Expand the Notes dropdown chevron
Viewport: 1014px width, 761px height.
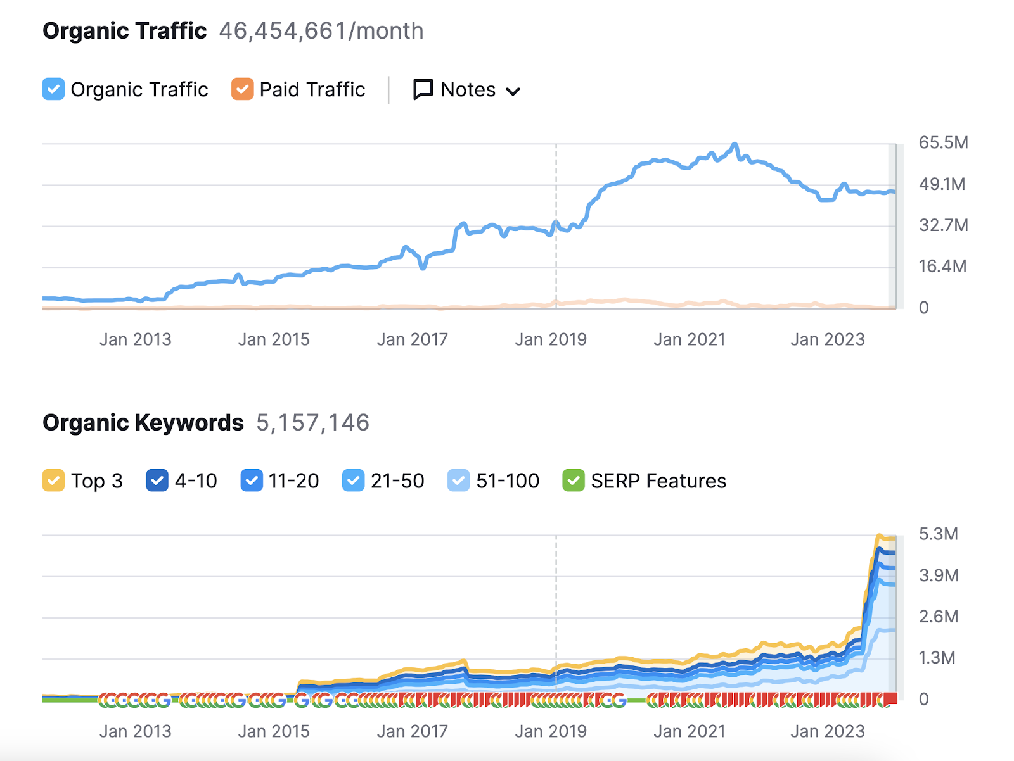[513, 92]
